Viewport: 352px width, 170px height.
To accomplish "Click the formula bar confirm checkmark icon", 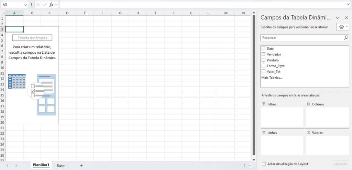I will [x=44, y=4].
